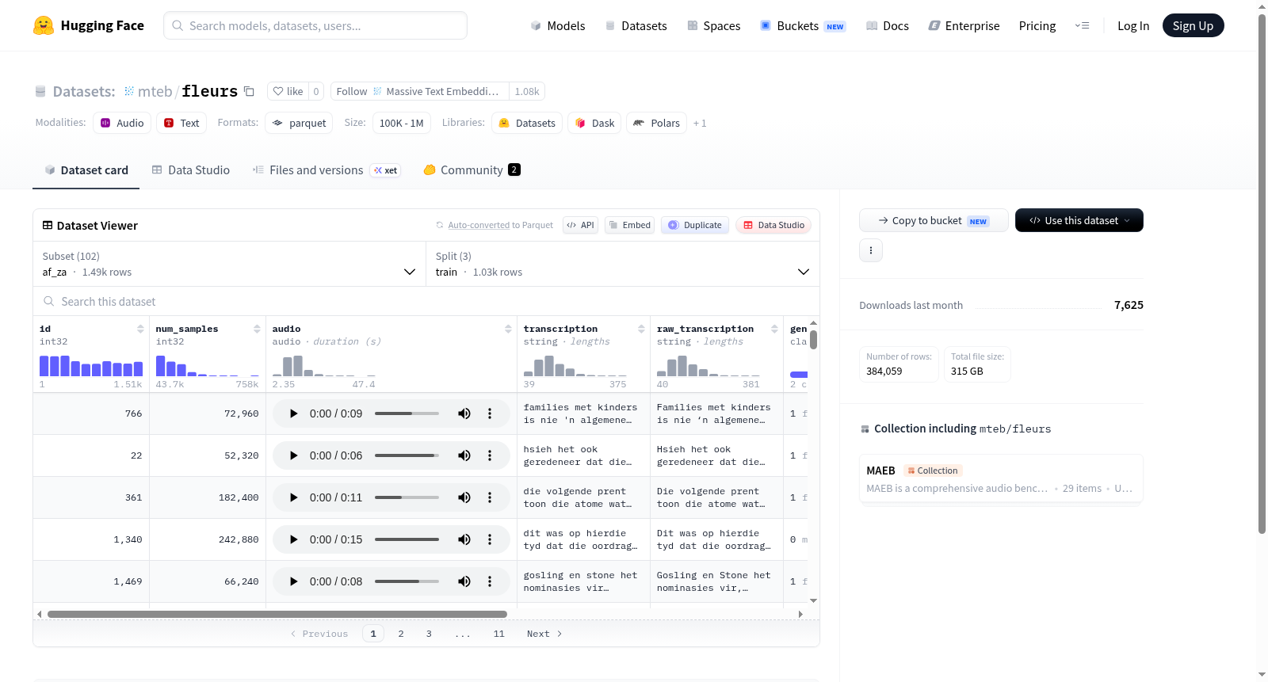The width and height of the screenshot is (1268, 682).
Task: Focus the Search this dataset field
Action: point(426,301)
